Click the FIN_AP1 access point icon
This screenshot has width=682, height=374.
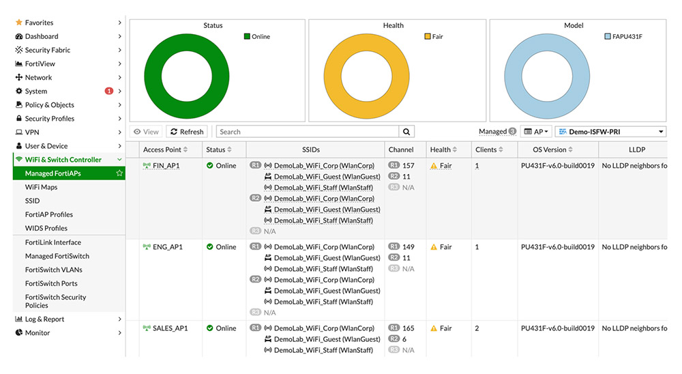[x=146, y=166]
